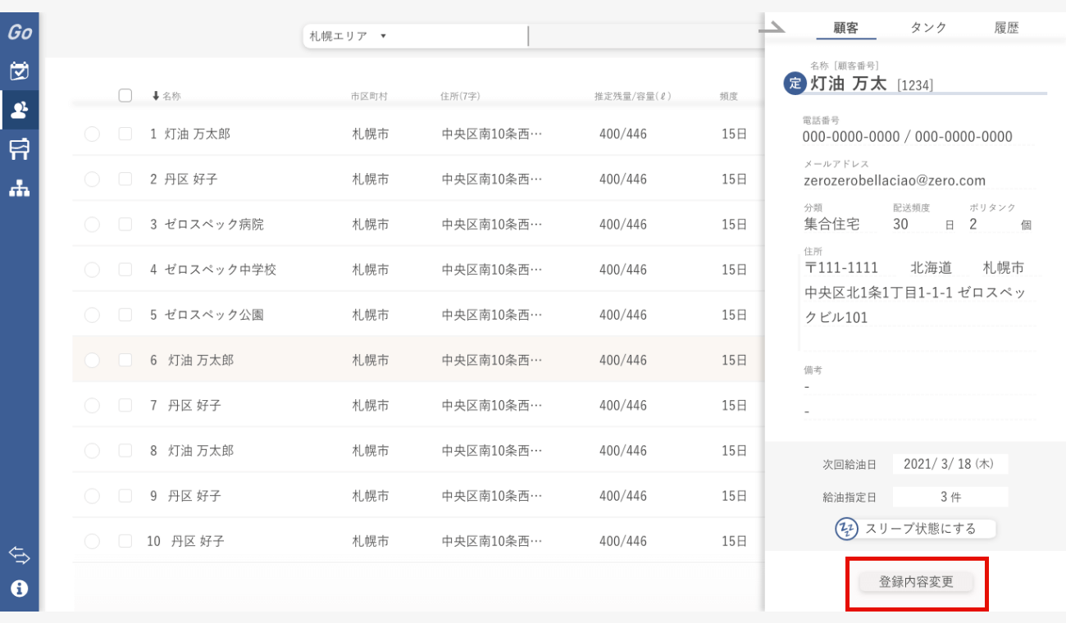Select row 5 ゼロスペック公園 name

pos(214,315)
